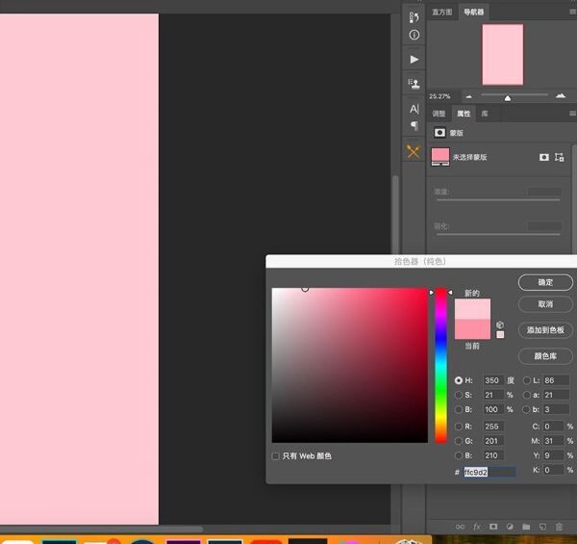577x544 pixels.
Task: Click the Navigator zoom percentage 25.27%
Action: coord(439,96)
